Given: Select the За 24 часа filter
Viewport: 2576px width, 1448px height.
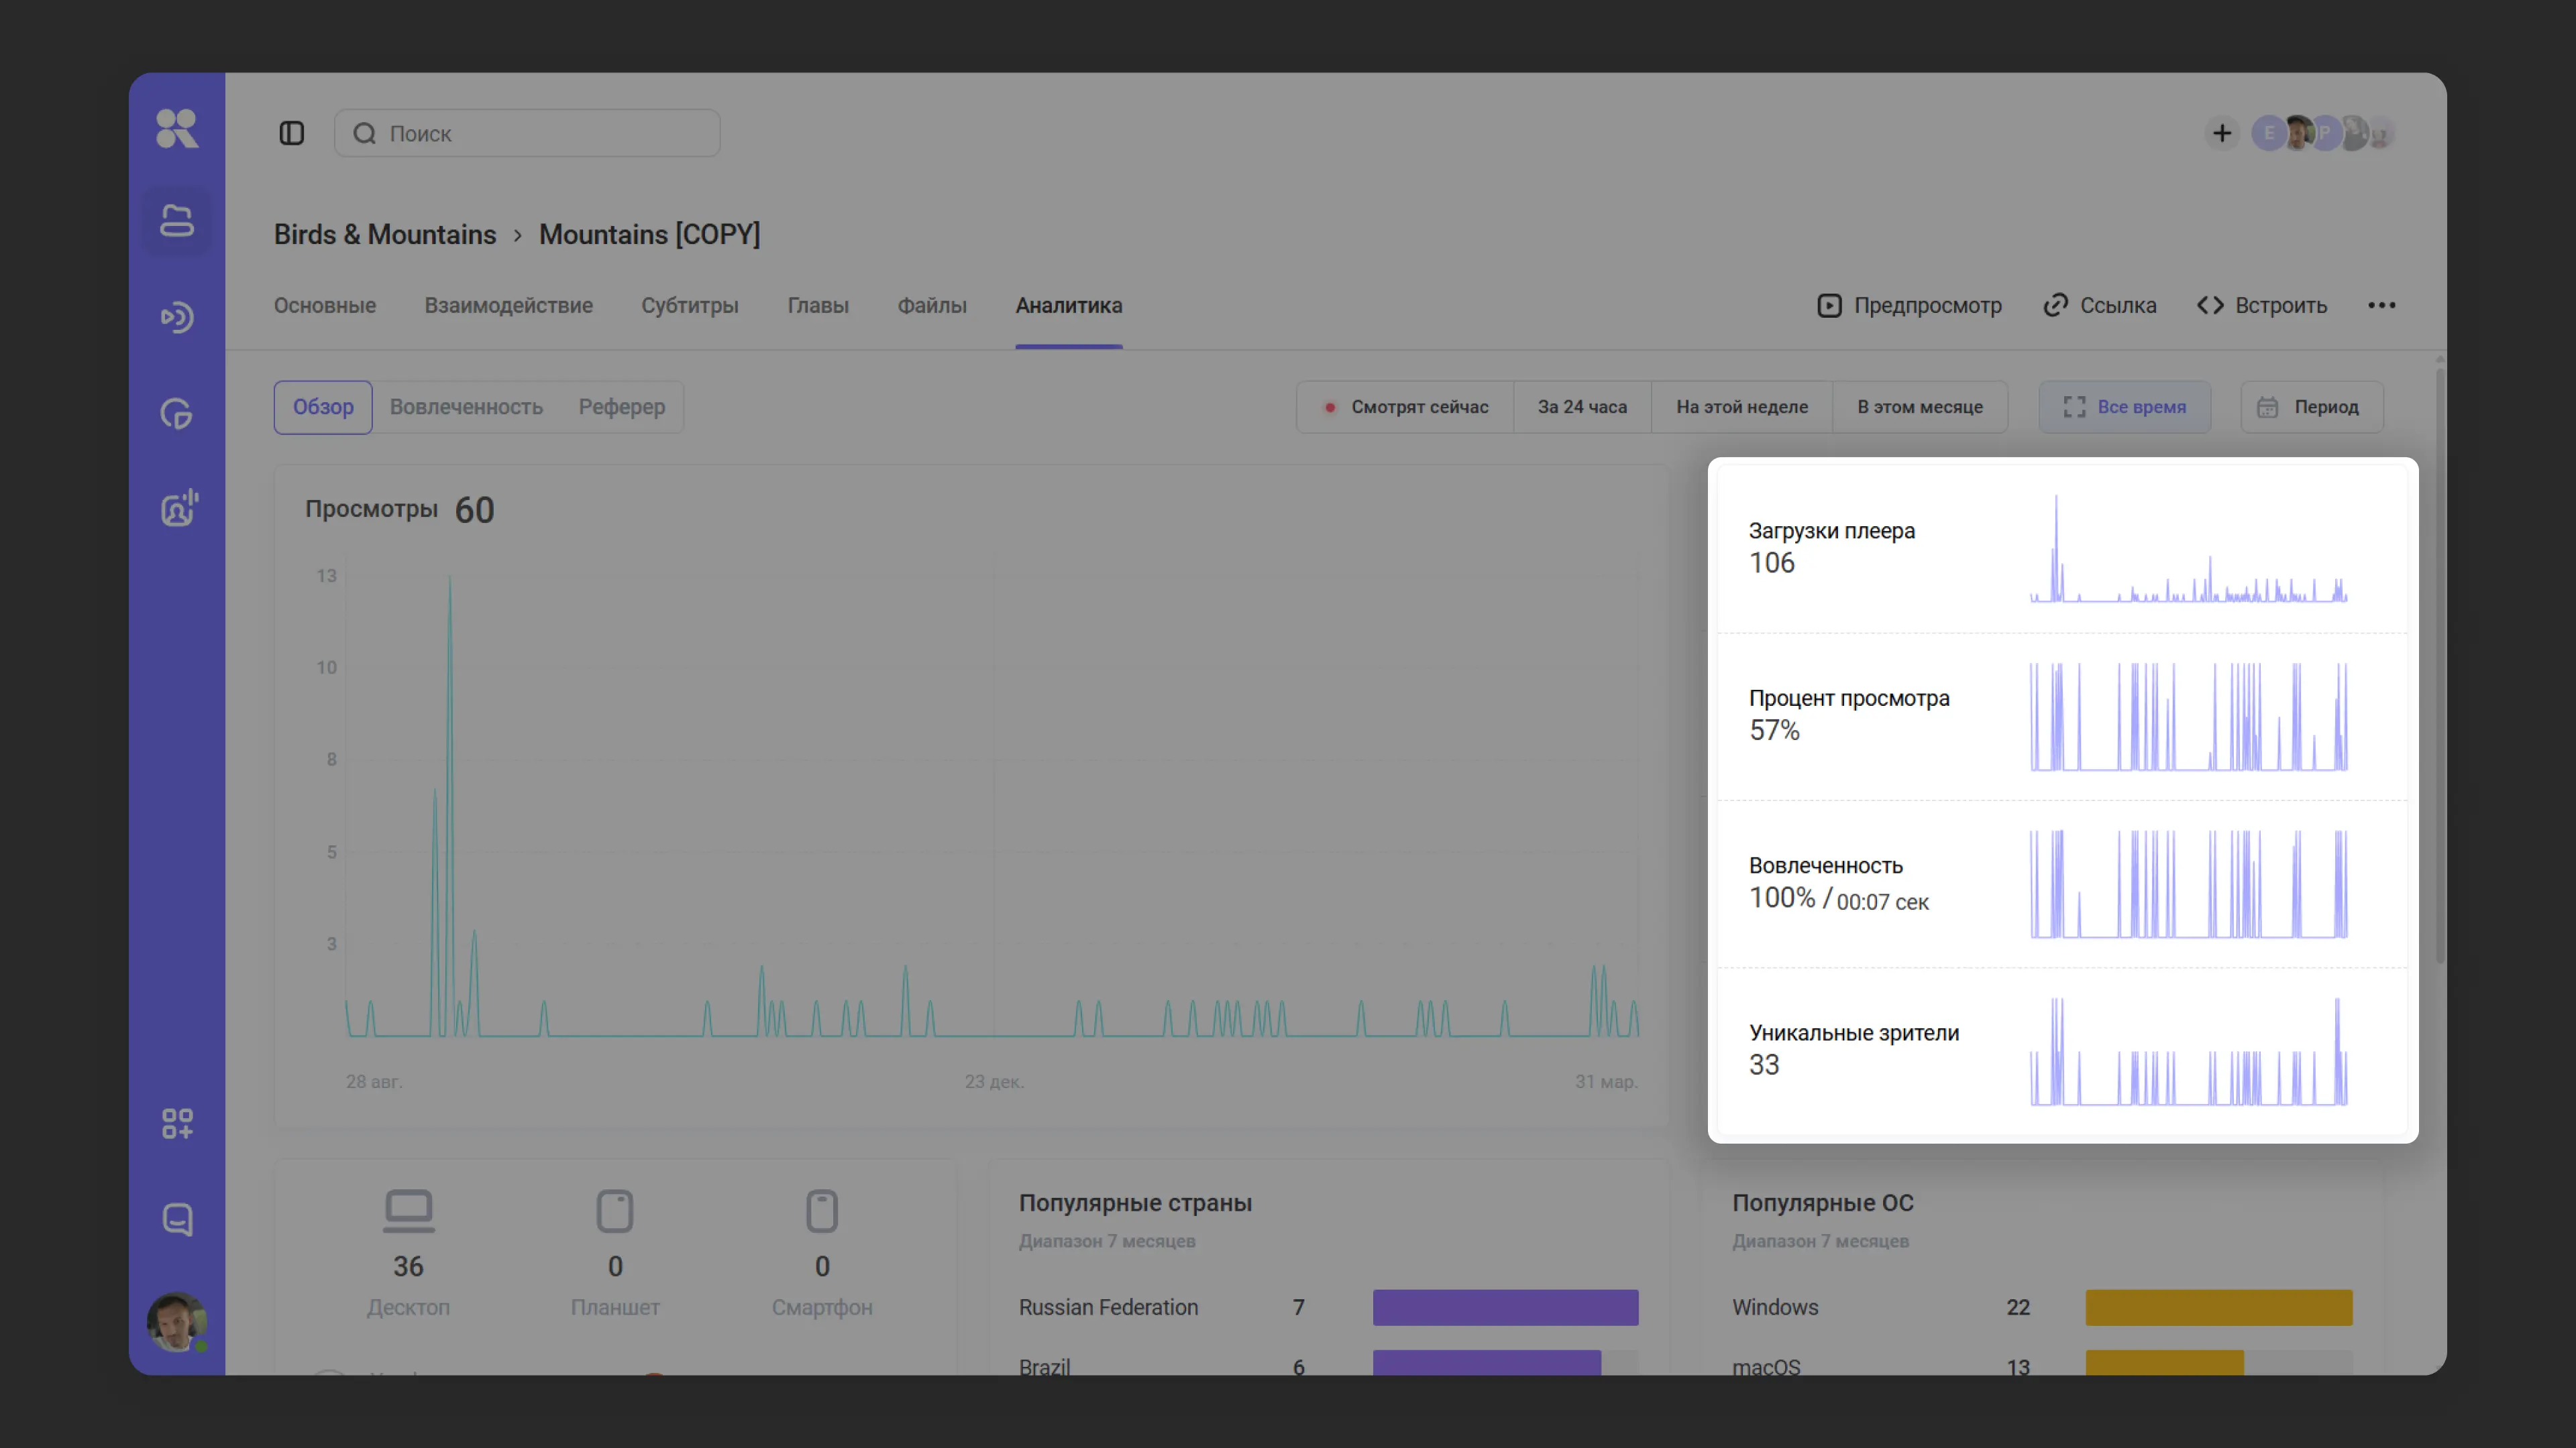Looking at the screenshot, I should 1582,407.
